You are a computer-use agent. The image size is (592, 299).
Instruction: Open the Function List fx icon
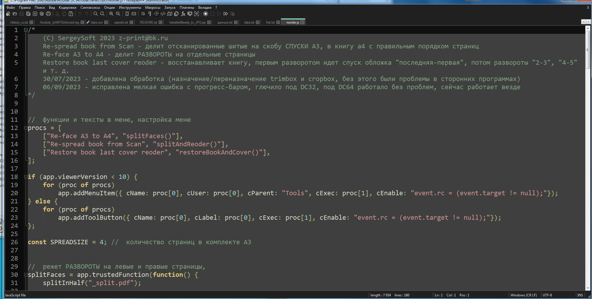183,14
